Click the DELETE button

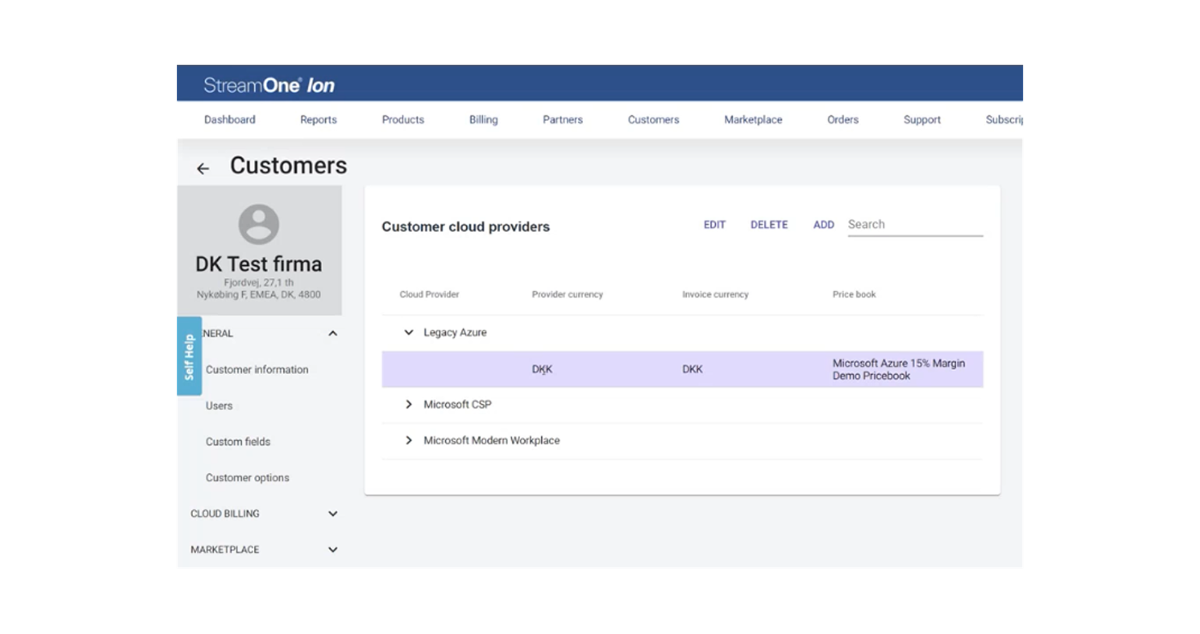[x=769, y=224]
